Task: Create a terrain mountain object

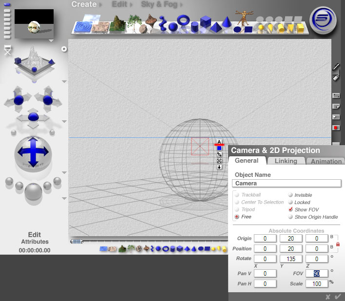Action: click(x=116, y=23)
